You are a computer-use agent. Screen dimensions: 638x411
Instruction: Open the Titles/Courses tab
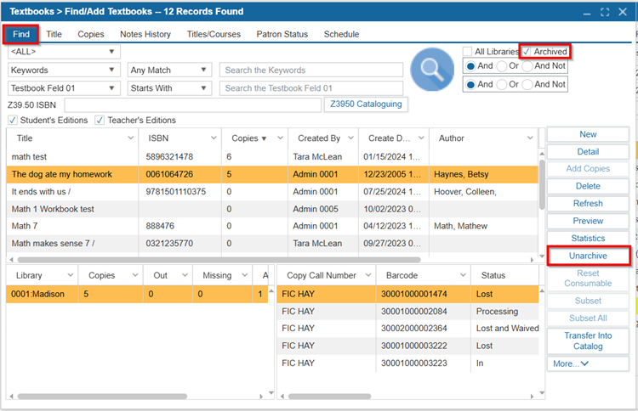tap(214, 34)
